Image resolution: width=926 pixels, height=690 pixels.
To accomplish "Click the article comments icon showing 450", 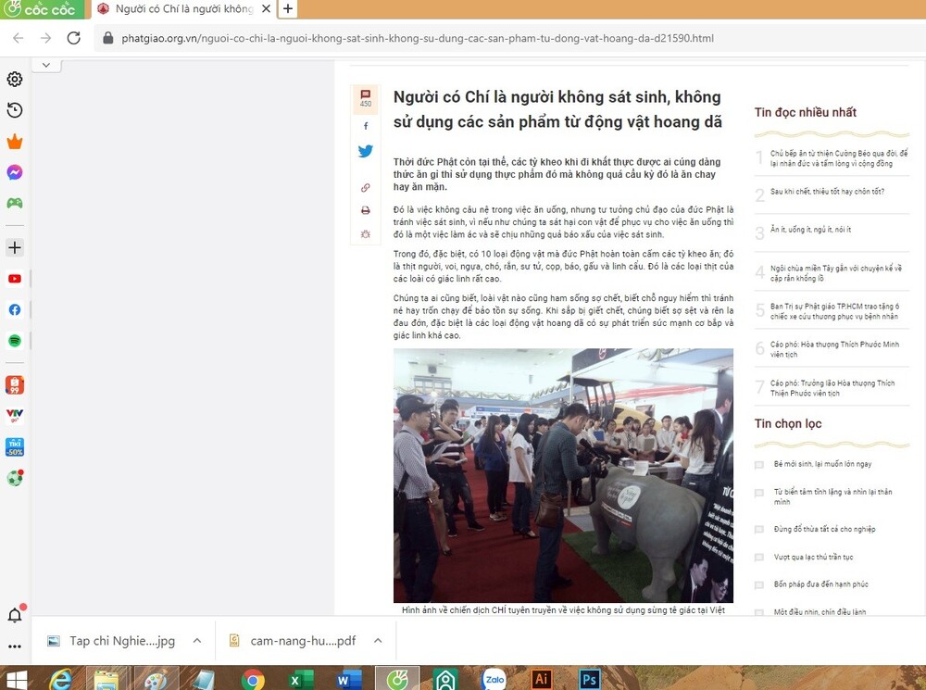I will (366, 98).
